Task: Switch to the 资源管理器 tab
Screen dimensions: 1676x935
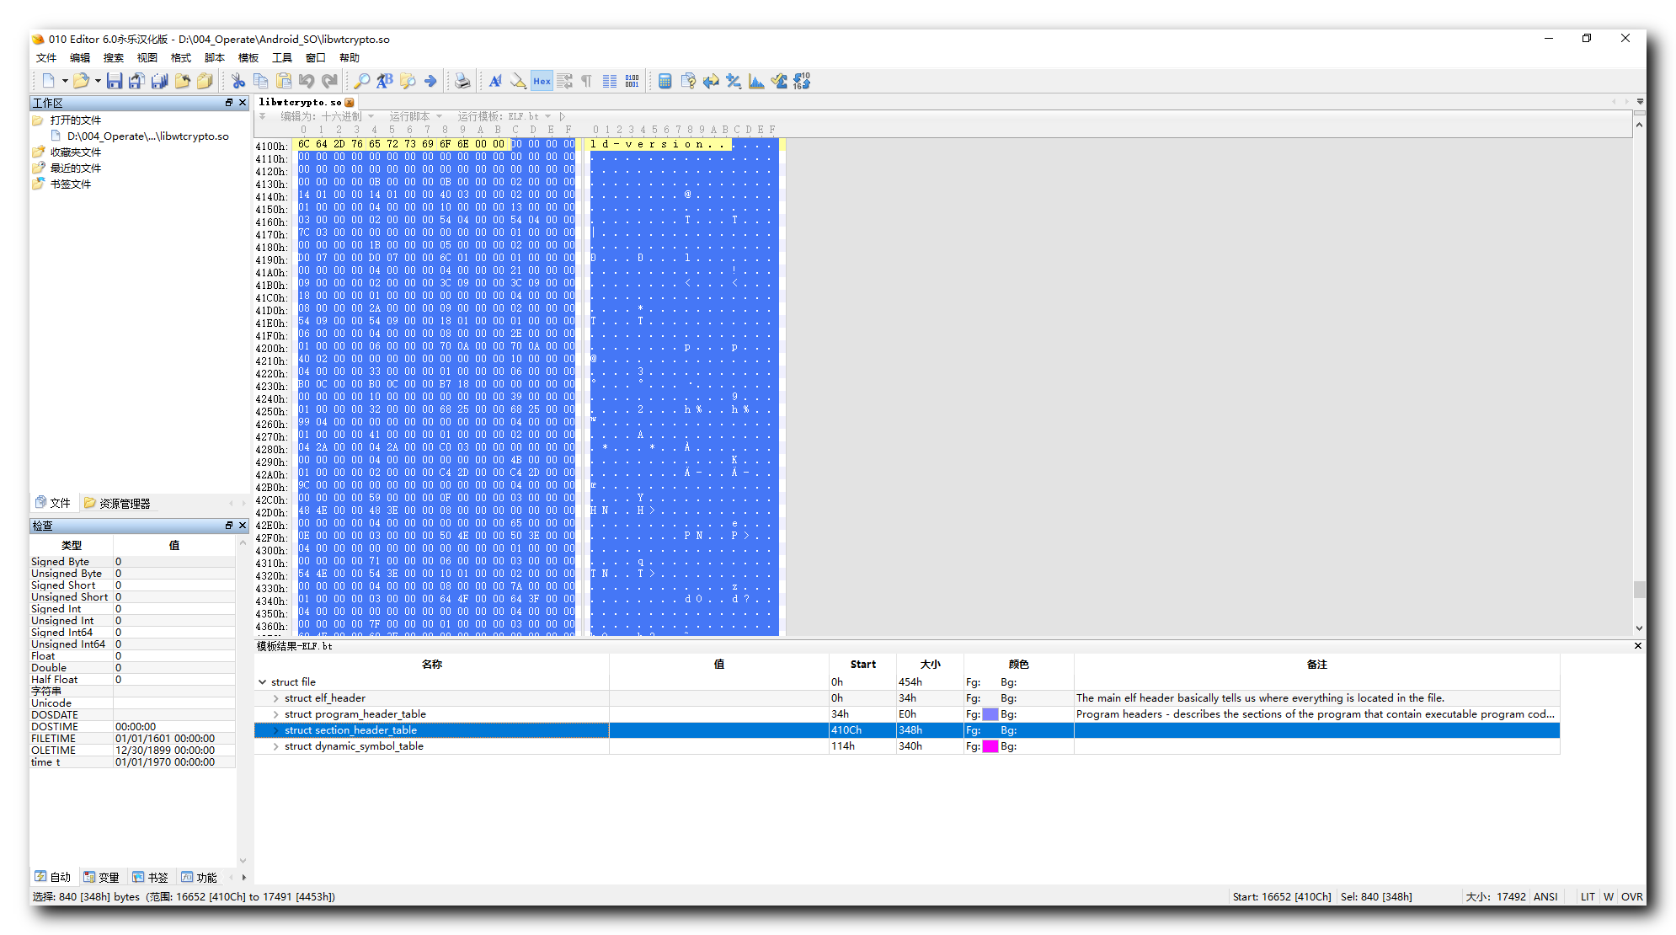Action: pyautogui.click(x=118, y=503)
